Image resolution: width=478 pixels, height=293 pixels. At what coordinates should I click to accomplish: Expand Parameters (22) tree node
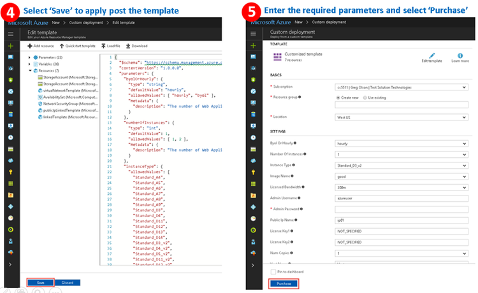(x=29, y=57)
